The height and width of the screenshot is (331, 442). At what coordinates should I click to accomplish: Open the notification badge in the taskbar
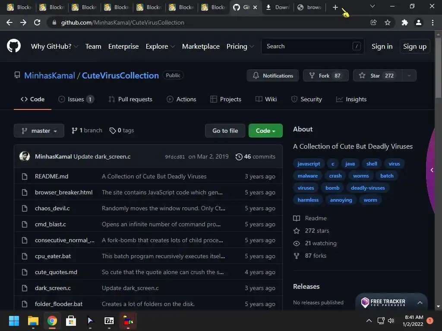coord(430,320)
